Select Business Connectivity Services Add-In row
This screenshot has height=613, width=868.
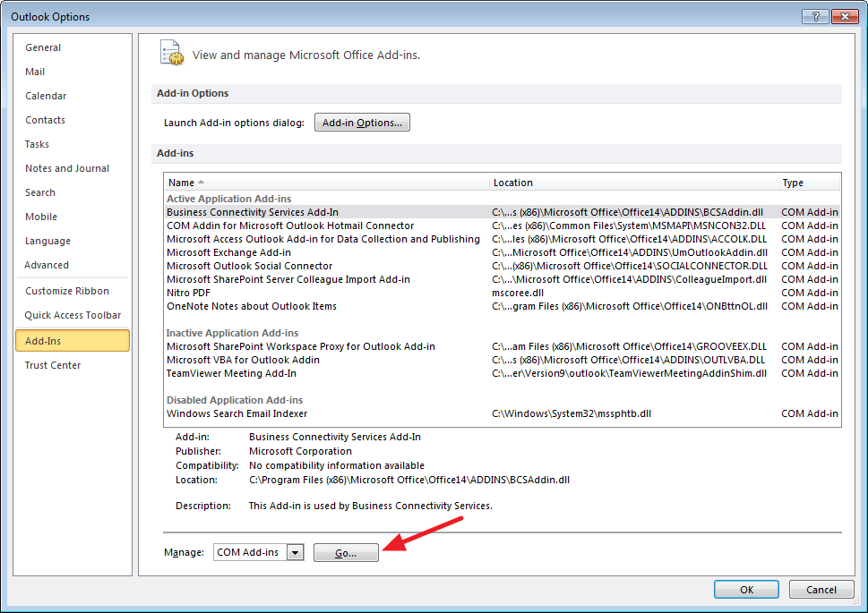click(x=503, y=212)
